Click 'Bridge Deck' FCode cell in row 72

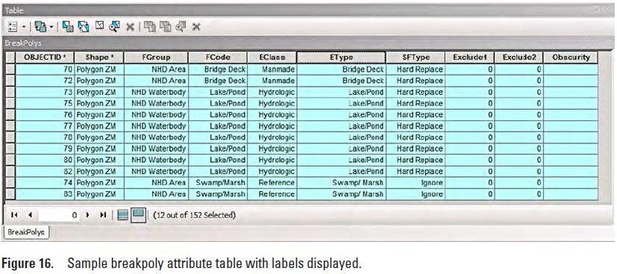click(x=218, y=81)
